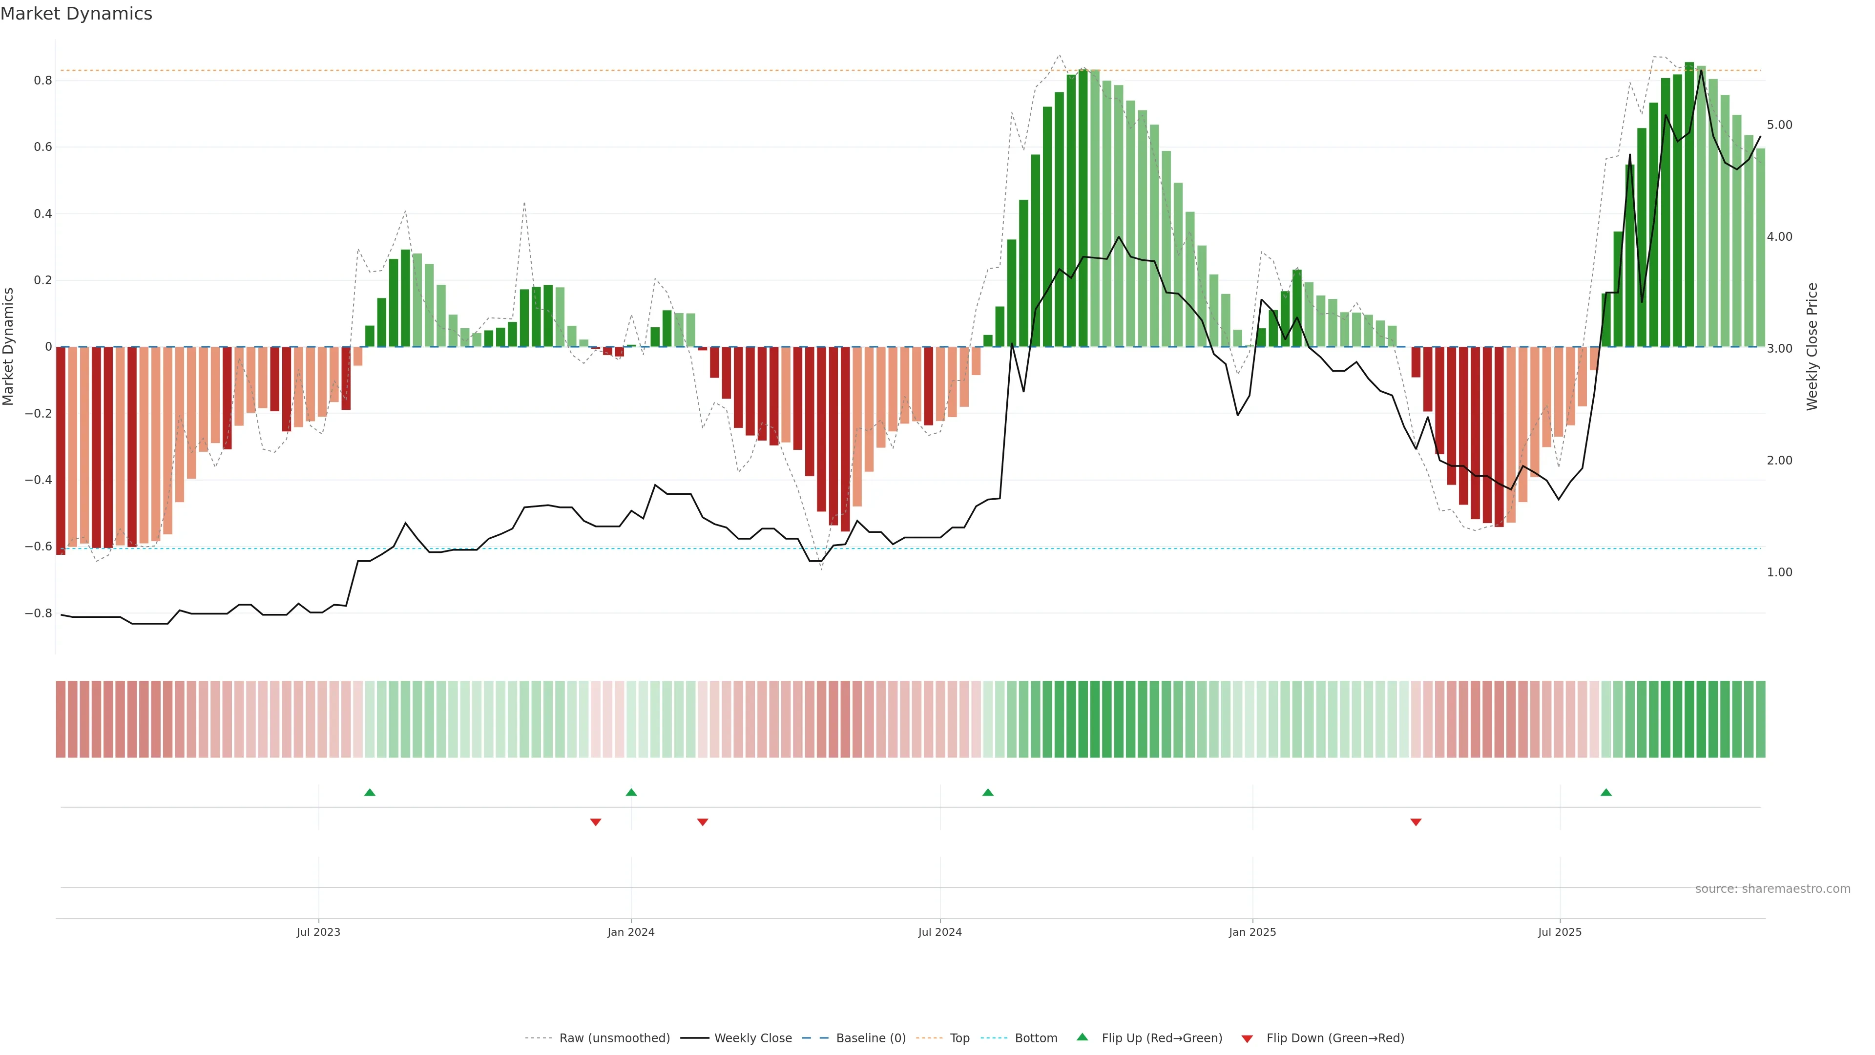Click the Market Dynamics chart title
Screen dimensions: 1875x1055
tap(77, 14)
